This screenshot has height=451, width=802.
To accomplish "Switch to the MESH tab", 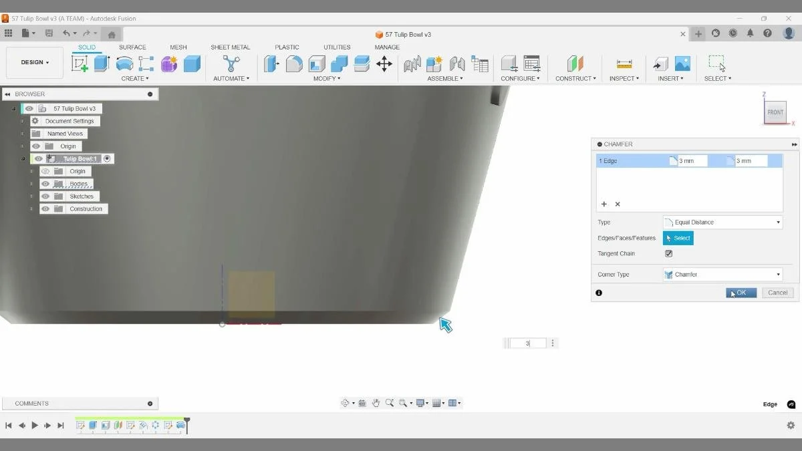I will 178,47.
